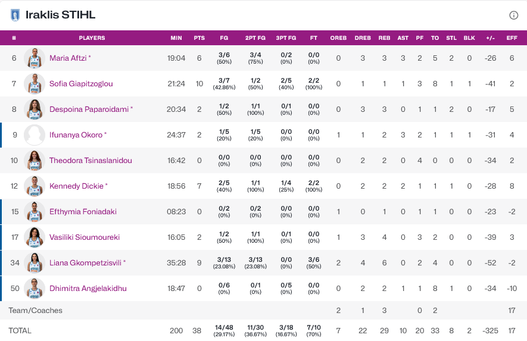Open Sofia Giapitzoglou's player profile link

coord(81,84)
